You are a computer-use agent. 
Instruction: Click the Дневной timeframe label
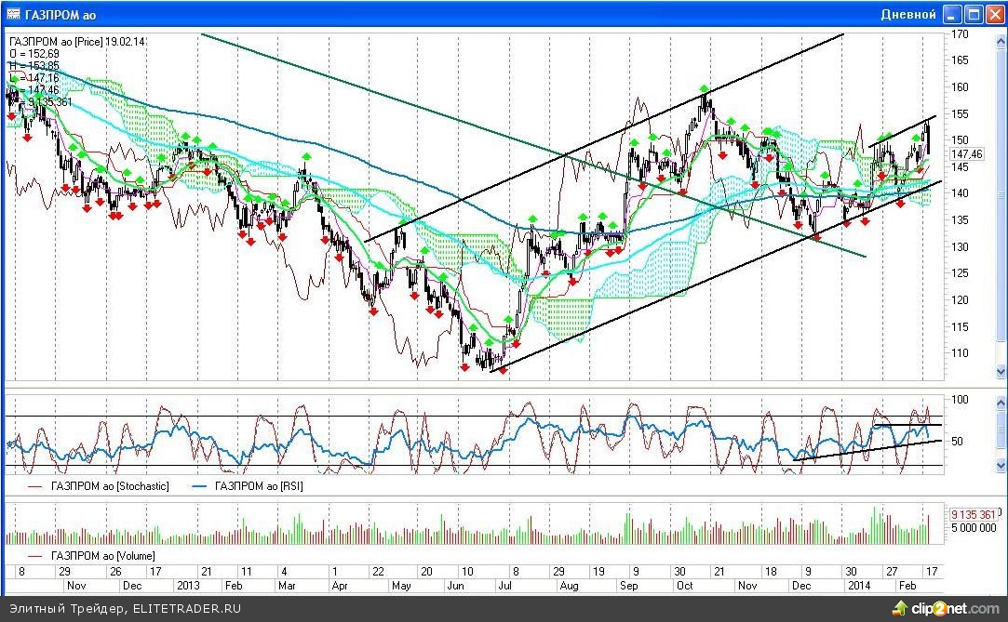tap(907, 14)
